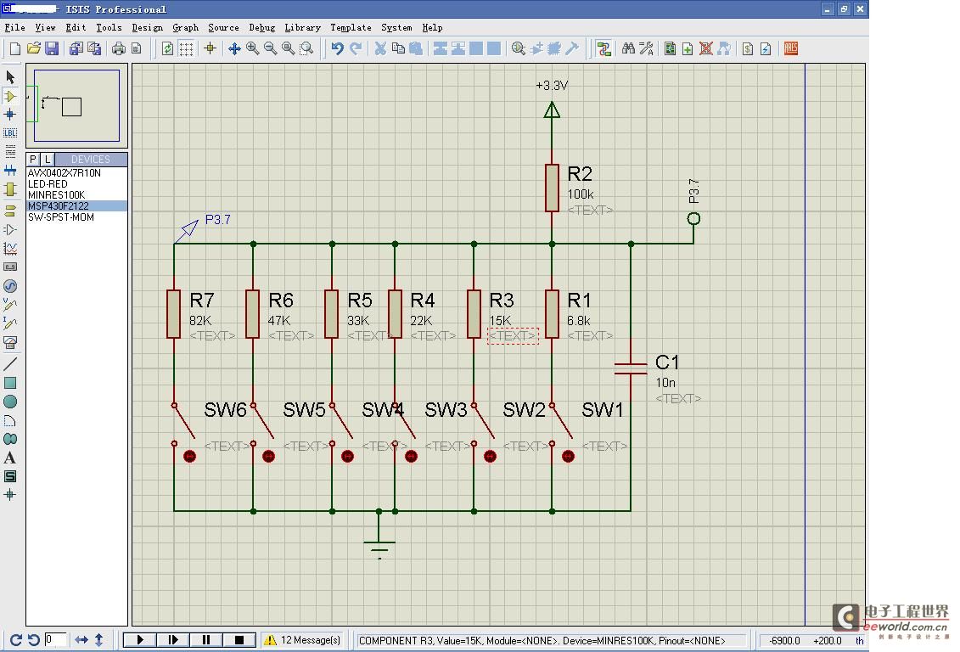
Task: Choose the Generator mode tool
Action: click(x=10, y=286)
